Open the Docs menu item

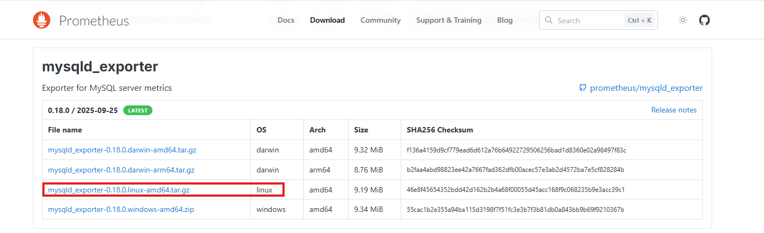[286, 21]
